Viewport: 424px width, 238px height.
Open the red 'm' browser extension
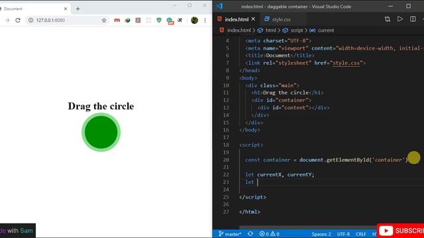click(117, 20)
